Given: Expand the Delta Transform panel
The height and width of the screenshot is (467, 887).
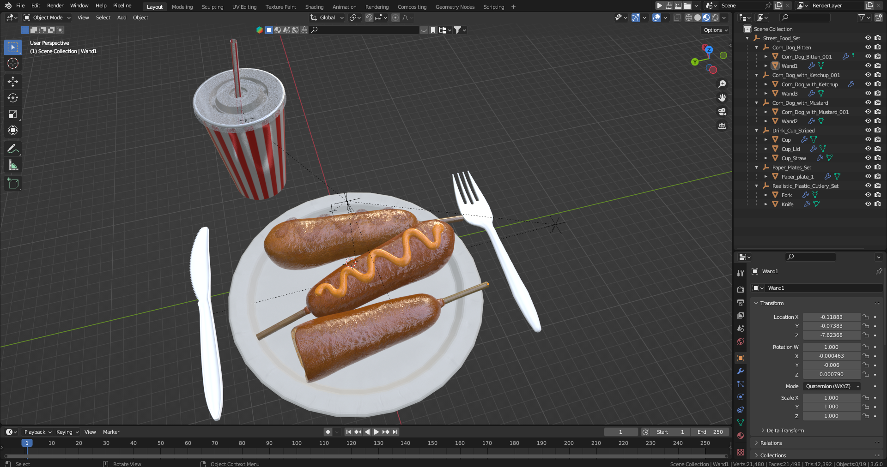Looking at the screenshot, I should (785, 431).
